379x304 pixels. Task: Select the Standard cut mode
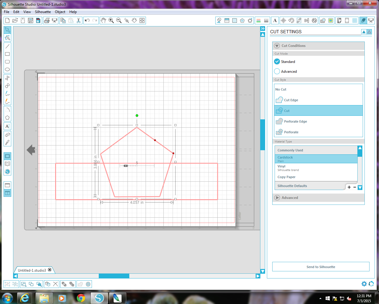(285, 62)
